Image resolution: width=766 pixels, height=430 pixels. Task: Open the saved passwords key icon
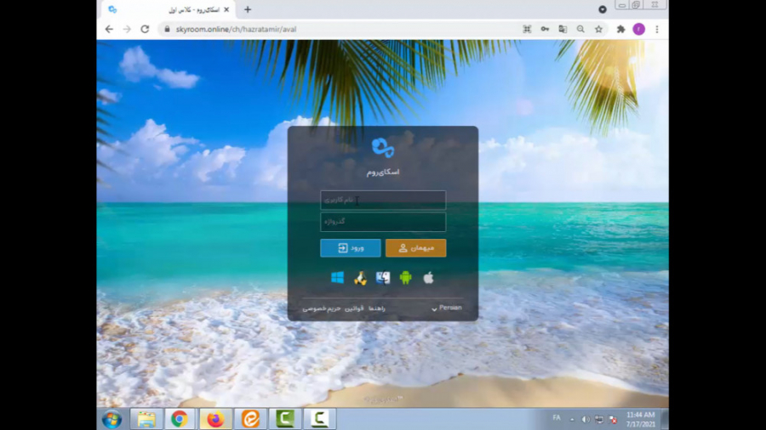click(545, 29)
